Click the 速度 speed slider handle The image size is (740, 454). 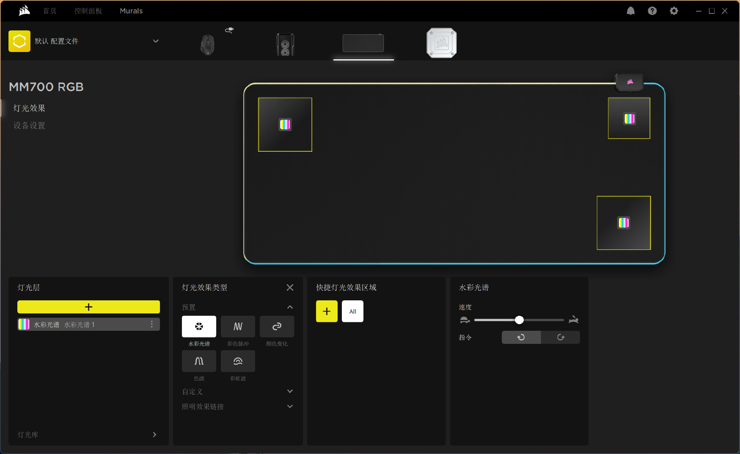[519, 320]
